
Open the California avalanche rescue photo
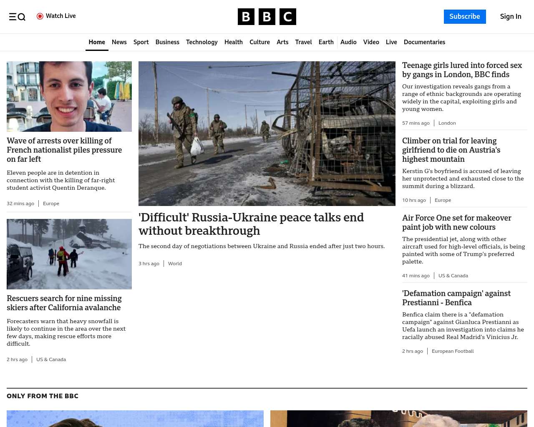pos(69,254)
